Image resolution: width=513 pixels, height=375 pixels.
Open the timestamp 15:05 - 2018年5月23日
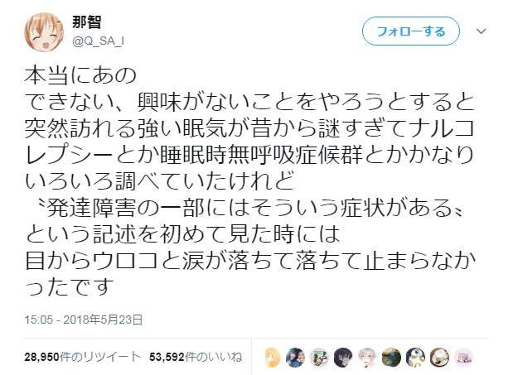tap(84, 320)
